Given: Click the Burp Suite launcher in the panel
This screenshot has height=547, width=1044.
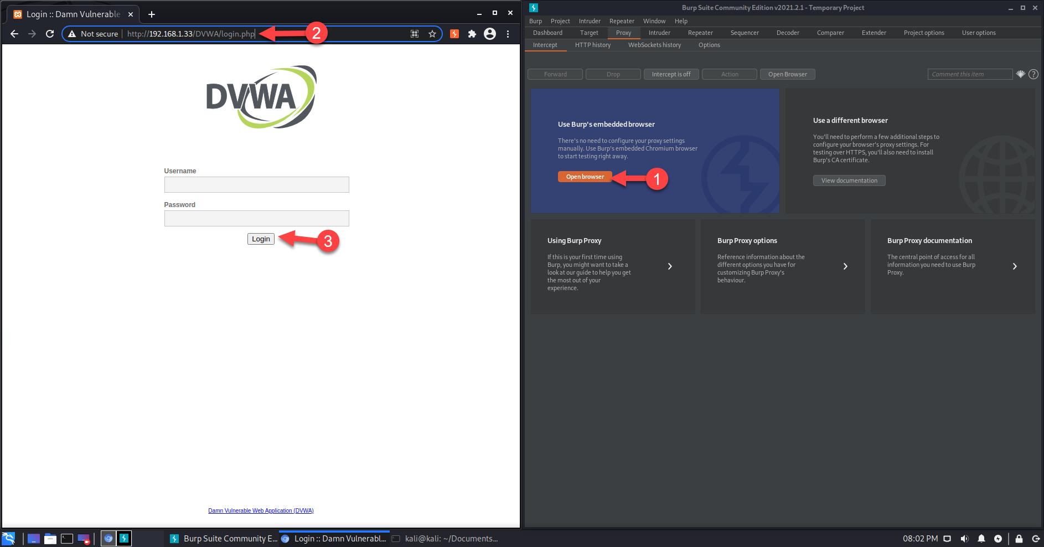Looking at the screenshot, I should pos(124,539).
